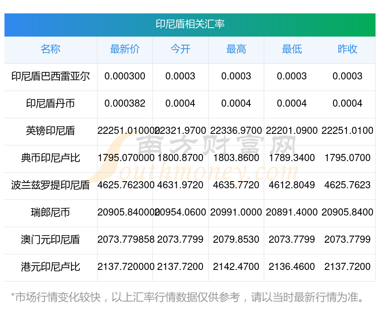
Task: Click the 最新价 column header
Action: 125,49
